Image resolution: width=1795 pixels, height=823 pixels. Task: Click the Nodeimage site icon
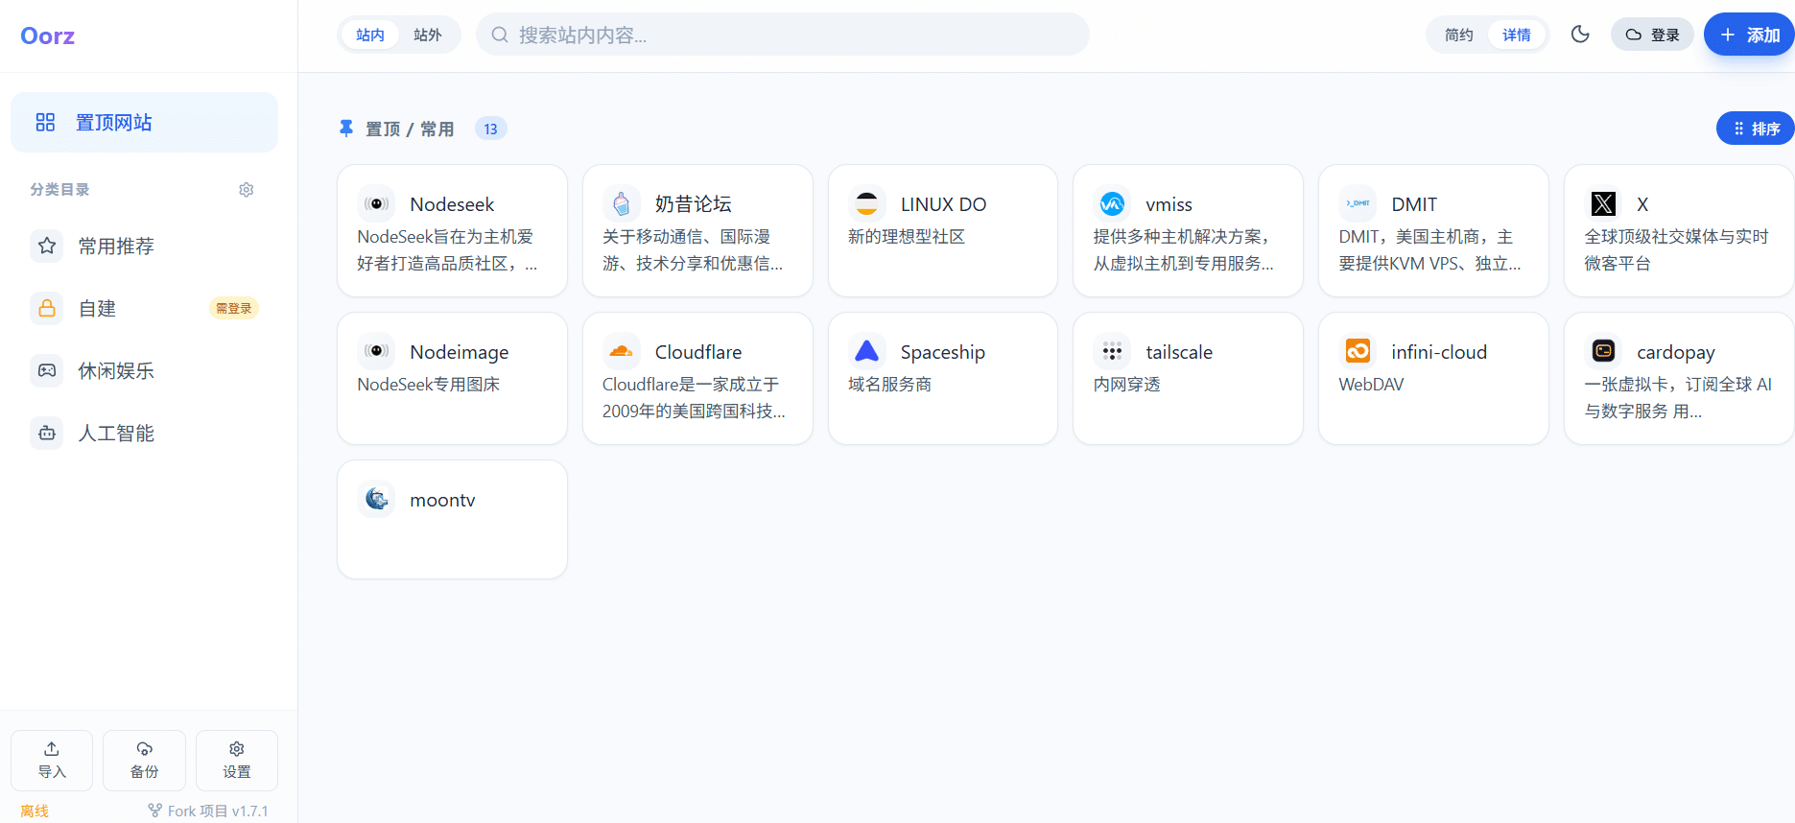[x=376, y=351]
